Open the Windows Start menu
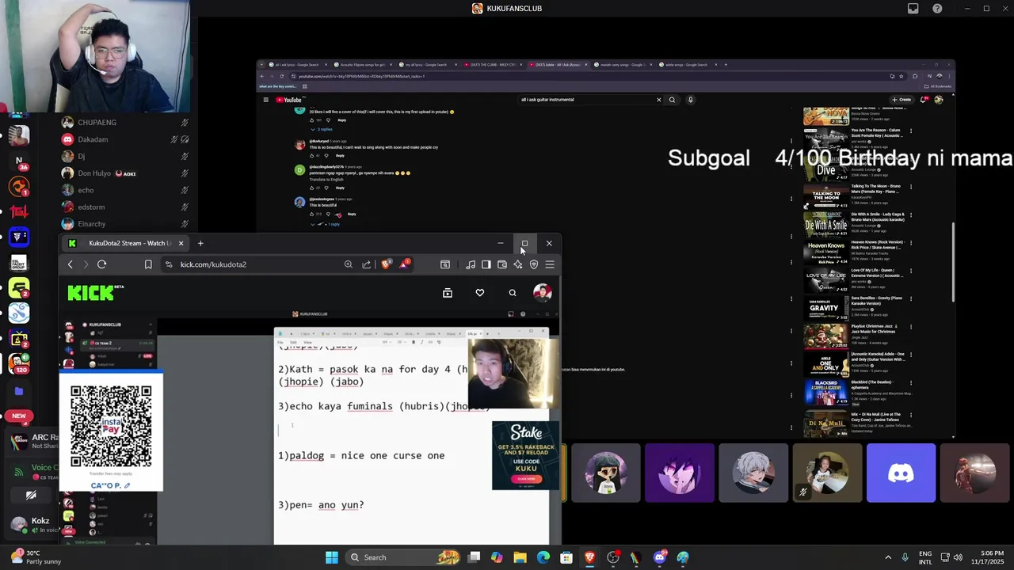Screen dimensions: 1014x570 [332, 557]
